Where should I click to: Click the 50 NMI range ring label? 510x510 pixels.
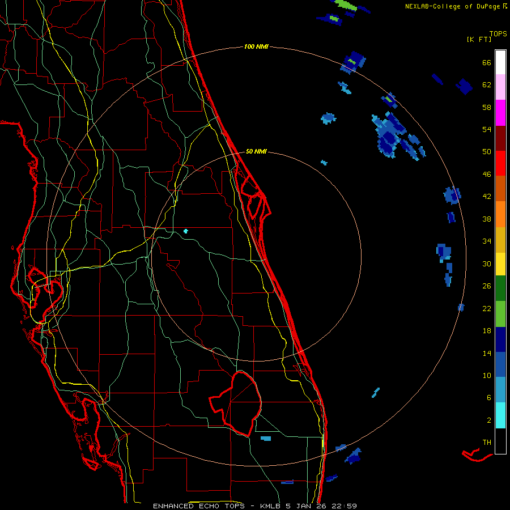256,151
